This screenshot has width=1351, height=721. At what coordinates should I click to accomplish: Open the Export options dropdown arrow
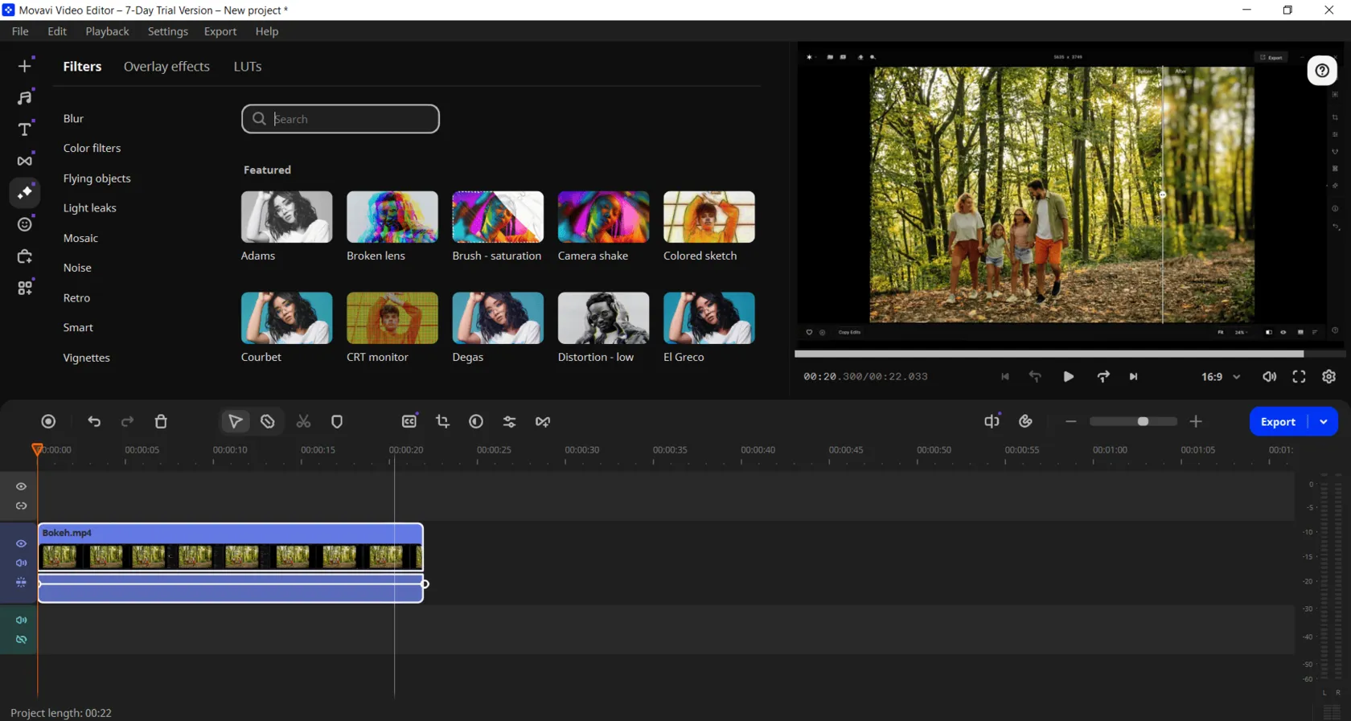point(1324,421)
